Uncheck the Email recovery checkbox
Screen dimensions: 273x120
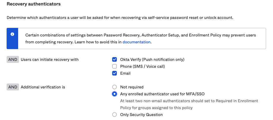(x=114, y=73)
